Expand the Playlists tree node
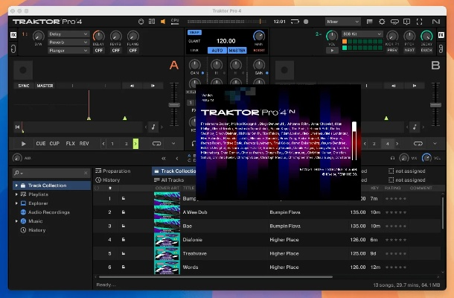This screenshot has width=454, height=298. pyautogui.click(x=16, y=194)
